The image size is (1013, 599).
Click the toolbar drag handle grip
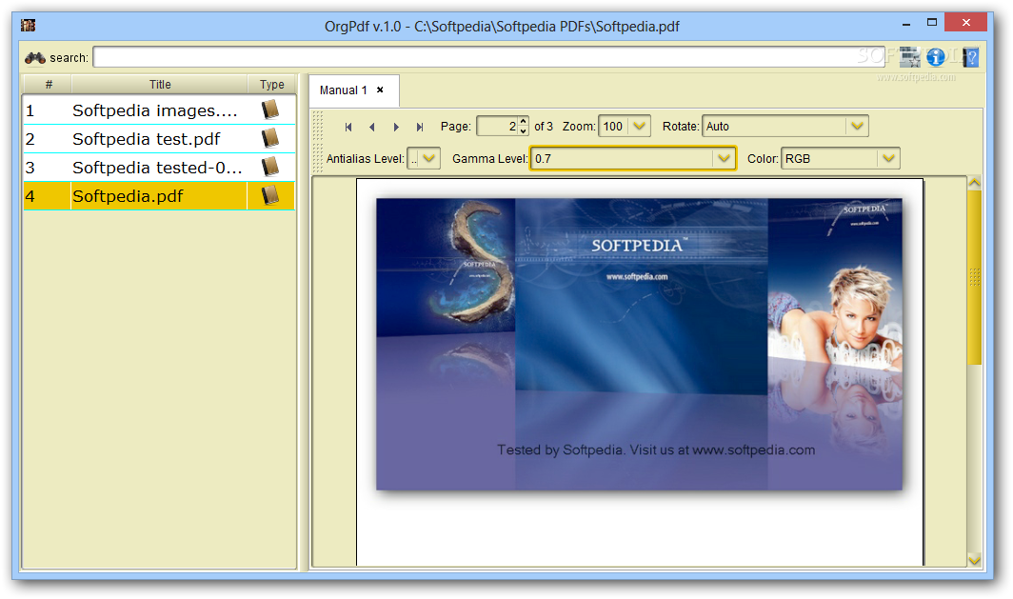point(318,142)
